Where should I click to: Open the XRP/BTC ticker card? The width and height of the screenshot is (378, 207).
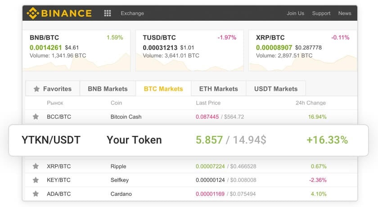coord(303,50)
